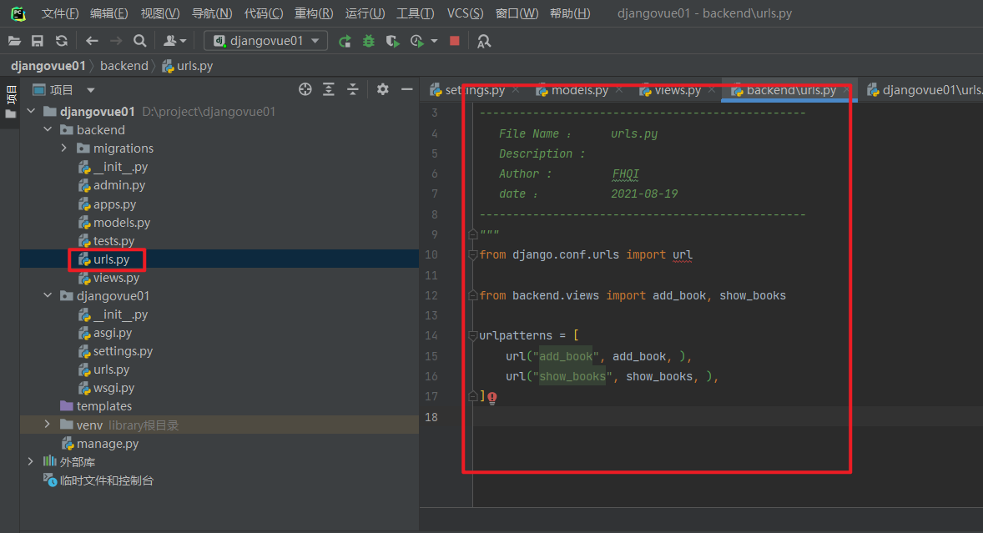Viewport: 983px width, 533px height.
Task: Open the 代码(C) menu
Action: point(264,13)
